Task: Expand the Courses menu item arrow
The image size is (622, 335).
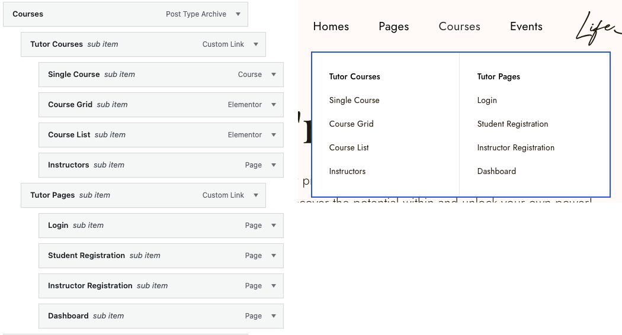Action: pos(238,14)
